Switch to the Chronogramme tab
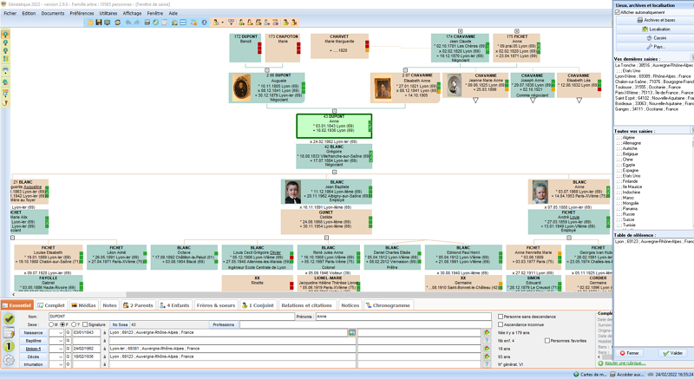This screenshot has height=379, width=694. coord(388,305)
